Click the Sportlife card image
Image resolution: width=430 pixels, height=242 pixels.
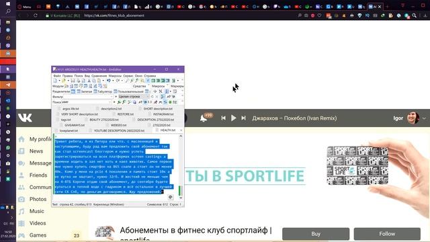pos(357,165)
